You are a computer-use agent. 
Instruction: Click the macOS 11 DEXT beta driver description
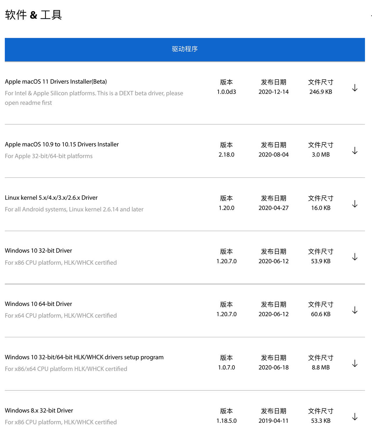[x=94, y=98]
